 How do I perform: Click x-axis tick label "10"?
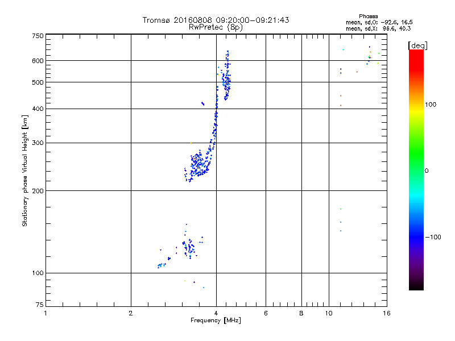[x=329, y=313]
